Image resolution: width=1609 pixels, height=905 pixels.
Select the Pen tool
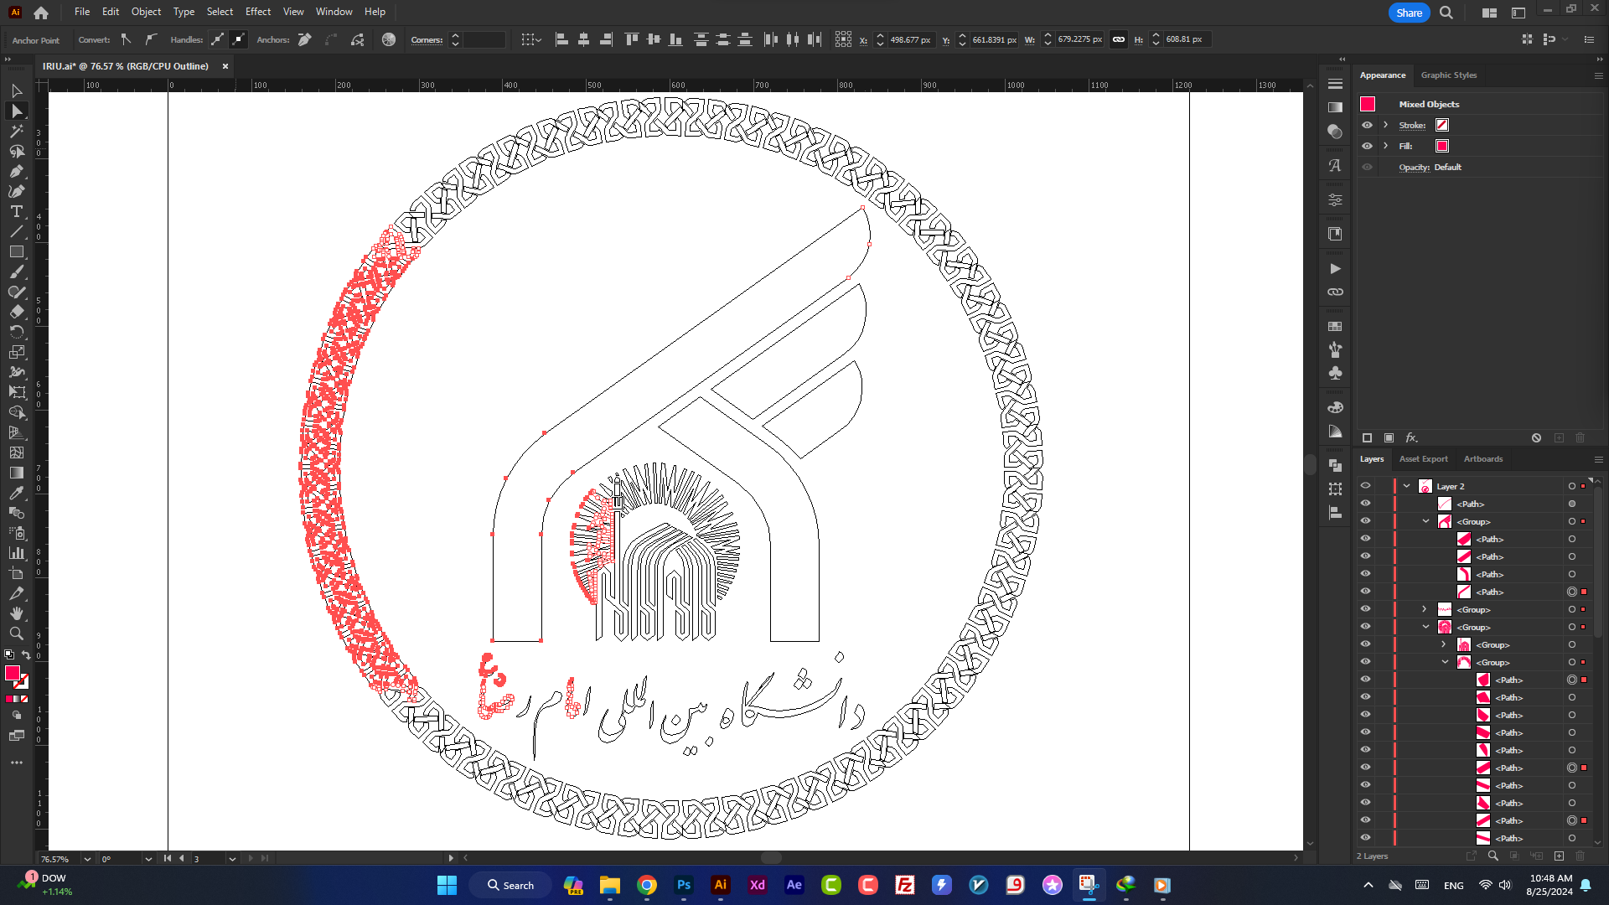coord(17,171)
